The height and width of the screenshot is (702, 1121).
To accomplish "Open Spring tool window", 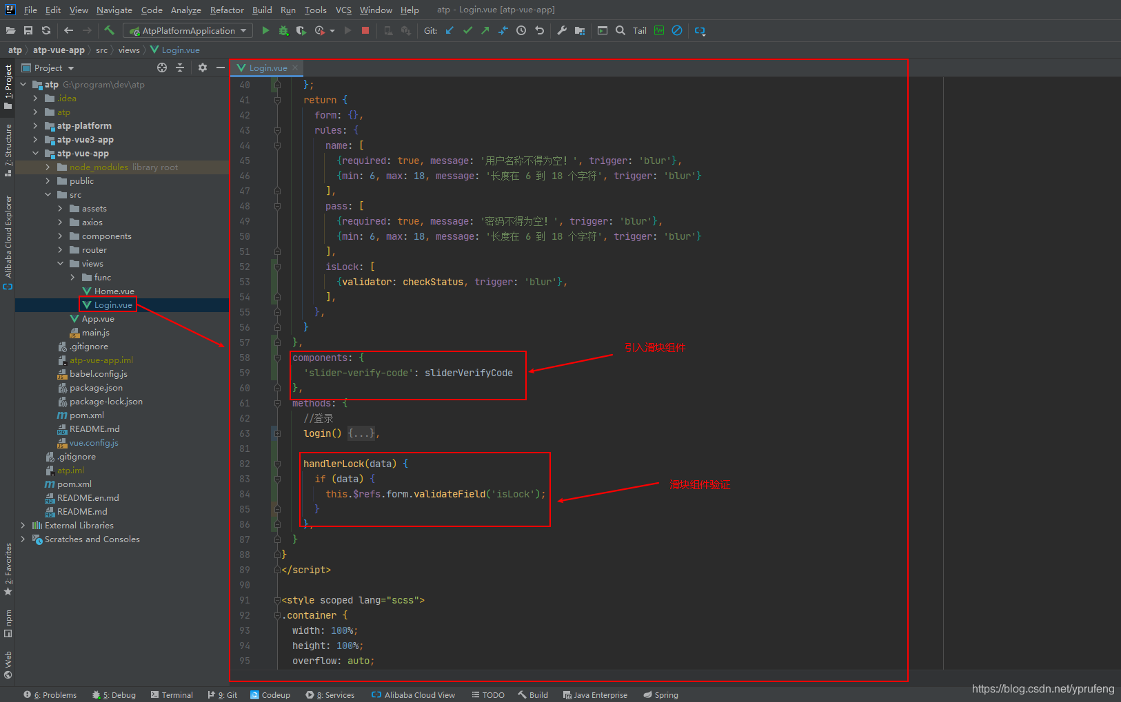I will click(x=660, y=694).
